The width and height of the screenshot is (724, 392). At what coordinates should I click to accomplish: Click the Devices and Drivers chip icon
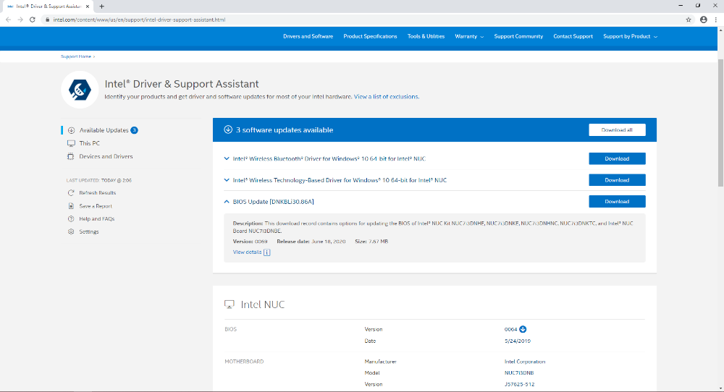point(71,156)
